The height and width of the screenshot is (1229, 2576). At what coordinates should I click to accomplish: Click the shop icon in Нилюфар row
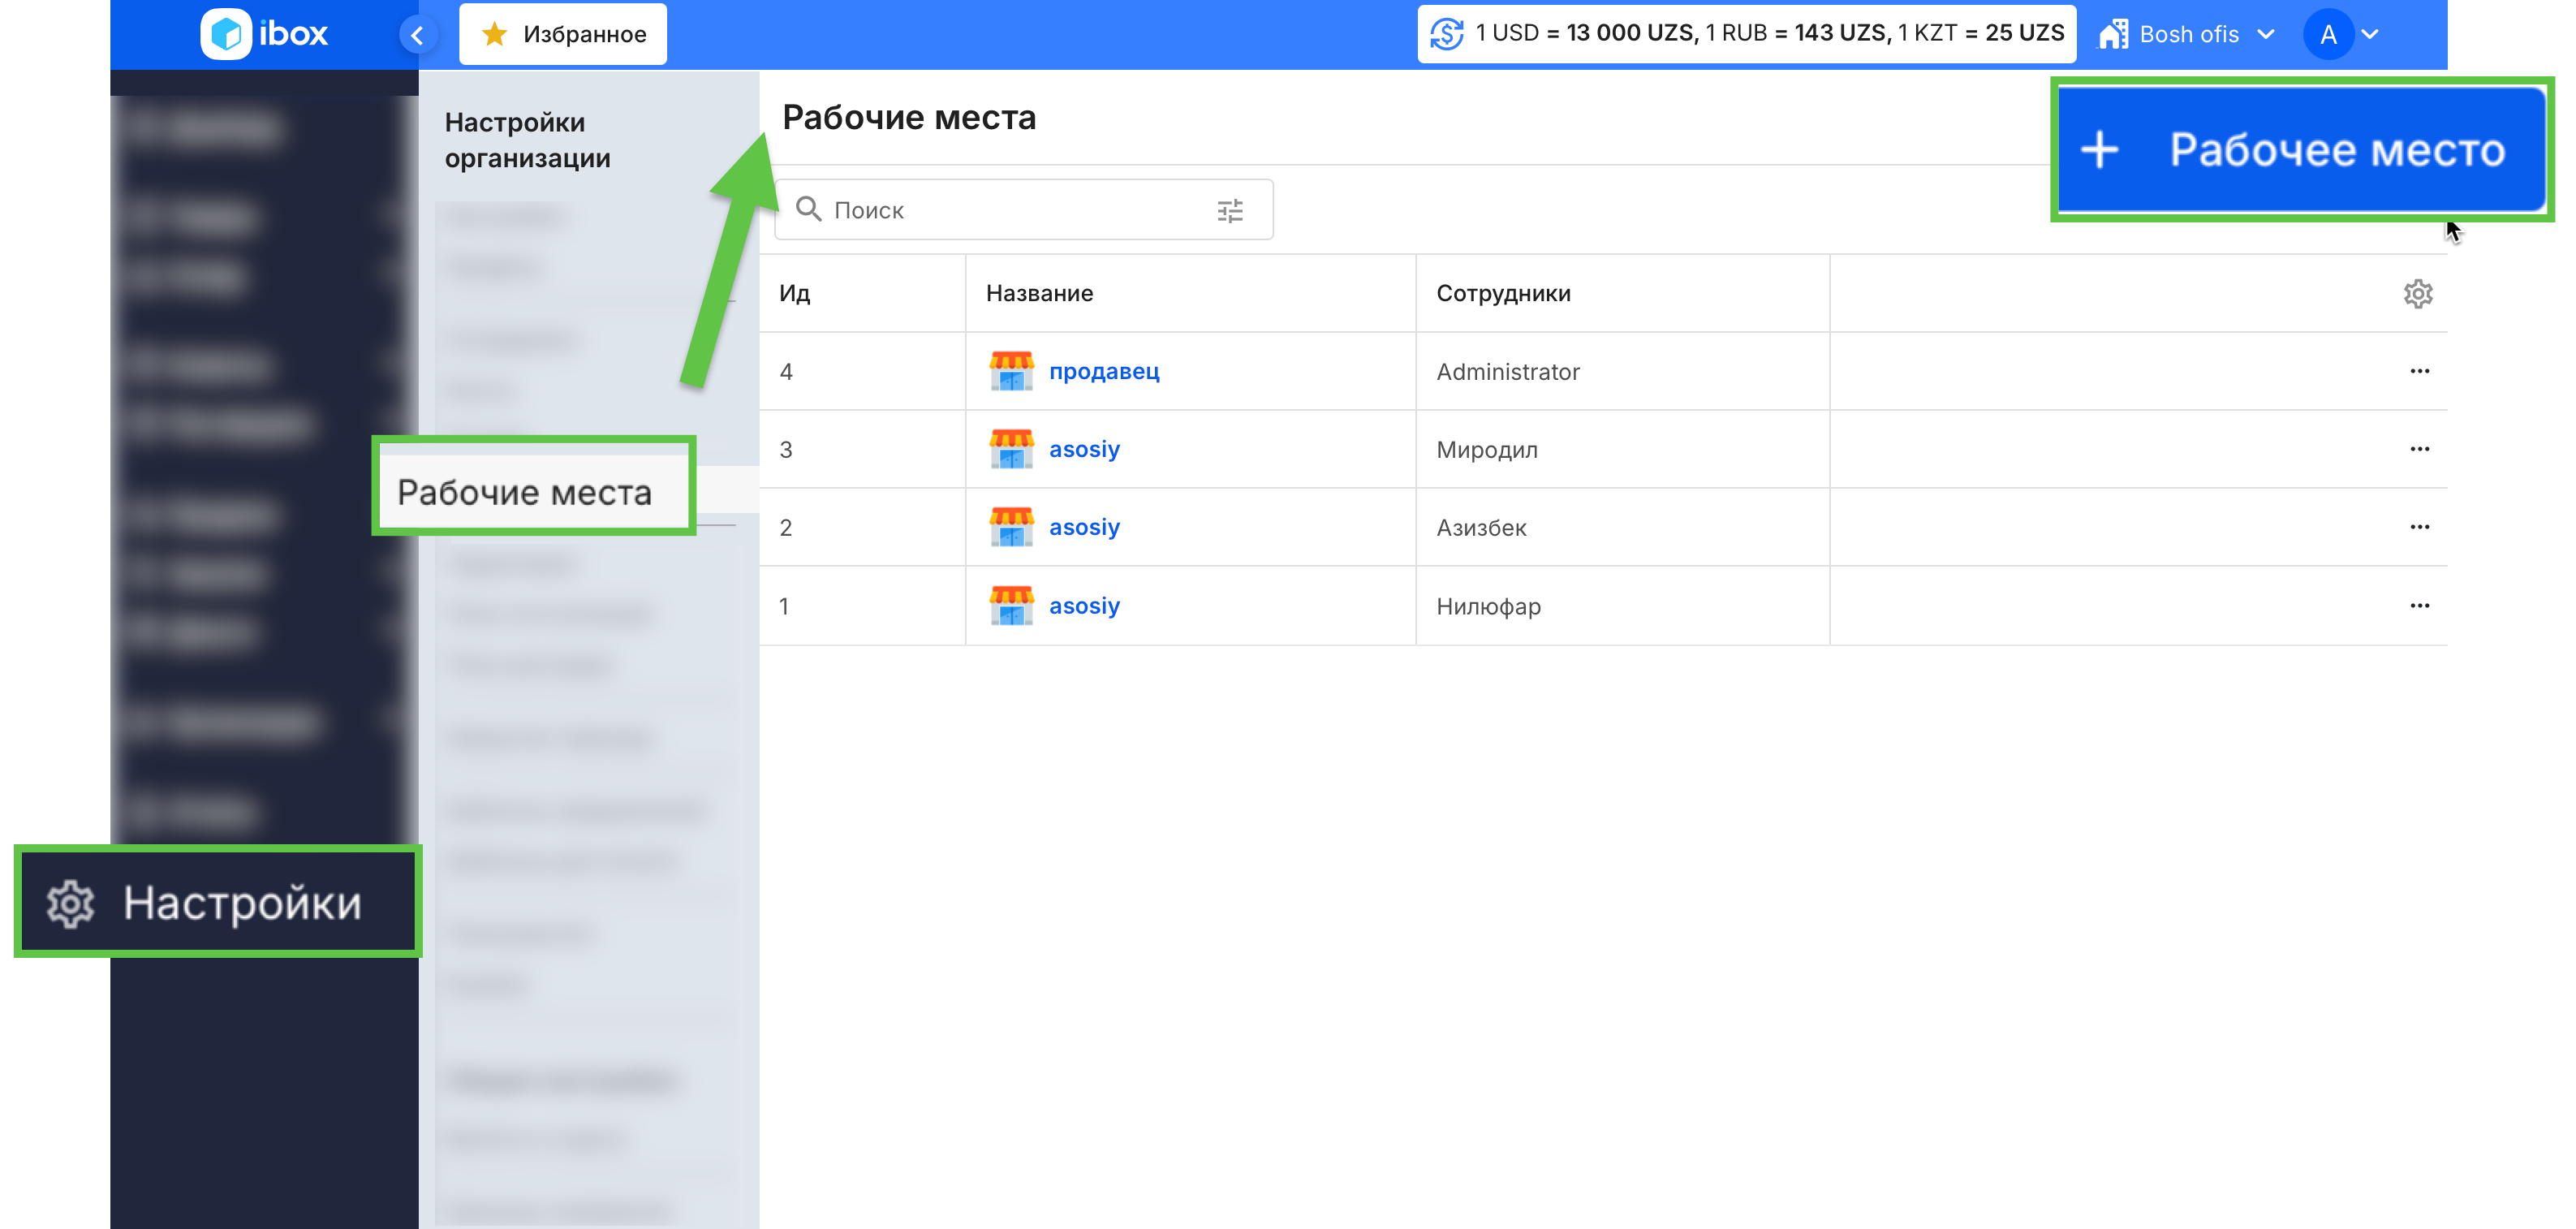click(1011, 606)
